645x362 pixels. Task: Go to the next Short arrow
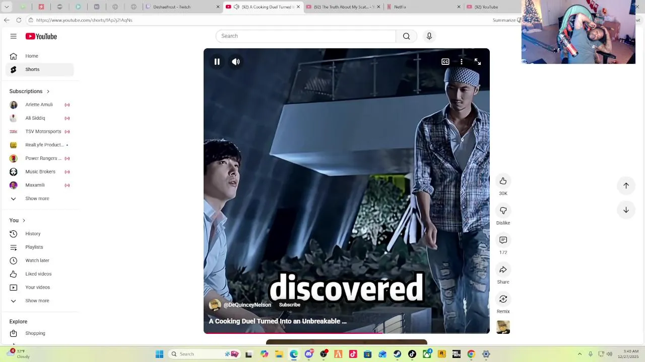pos(626,210)
